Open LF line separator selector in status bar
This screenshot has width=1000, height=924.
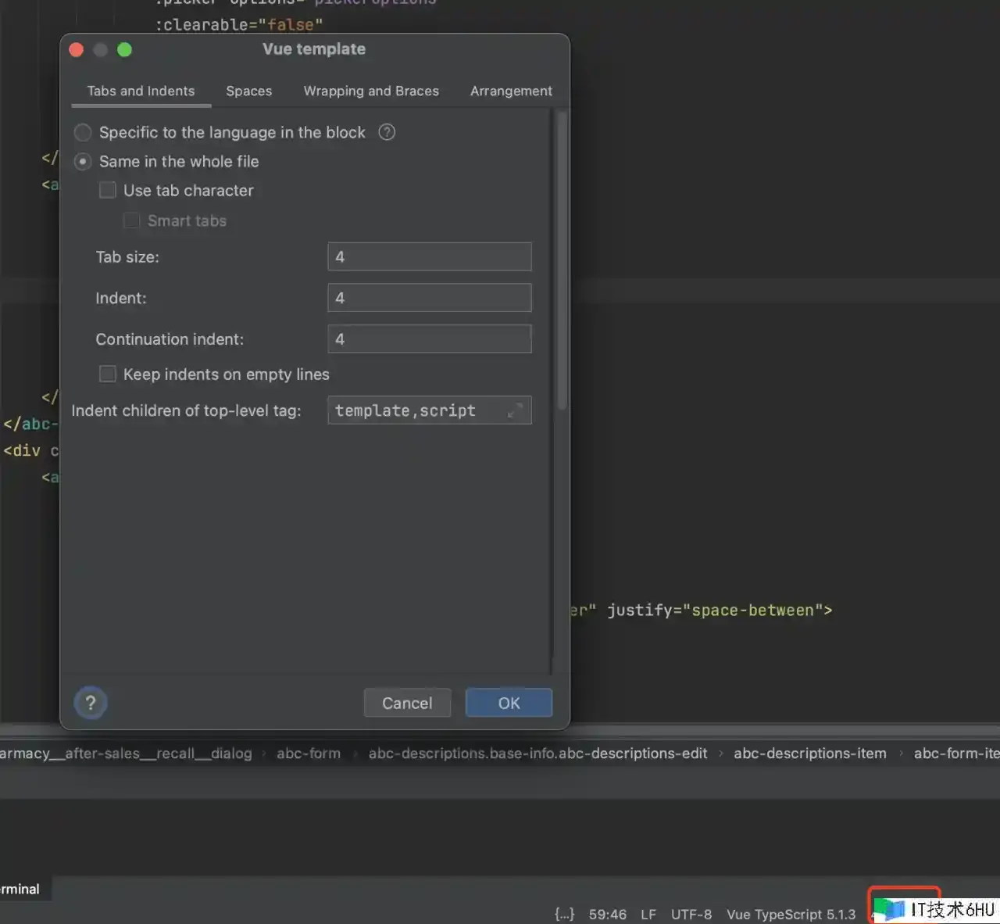[648, 914]
